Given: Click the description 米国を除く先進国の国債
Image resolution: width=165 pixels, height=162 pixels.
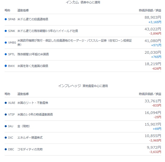Looking at the screenshot, I should (33, 66).
